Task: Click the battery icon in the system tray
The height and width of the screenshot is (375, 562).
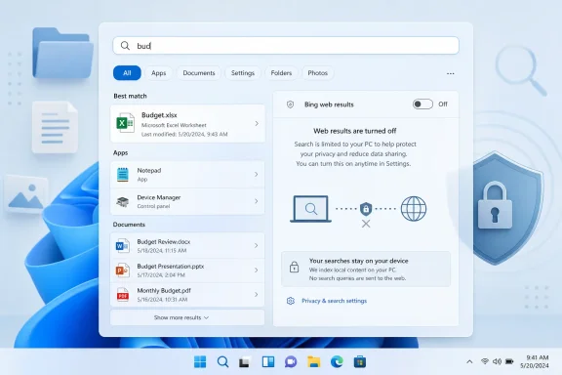Action: 509,361
